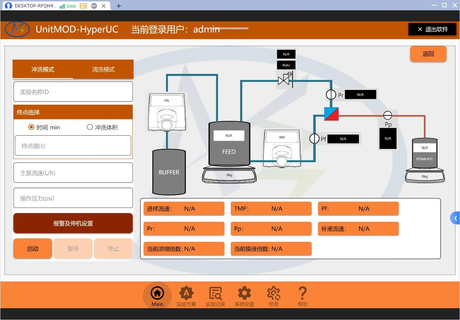Click the 启动 start button
This screenshot has width=460, height=320.
point(33,248)
